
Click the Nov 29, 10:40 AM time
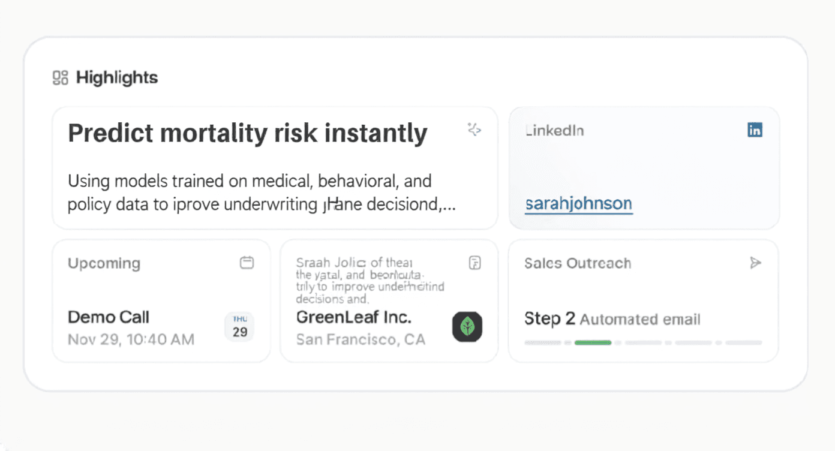(131, 339)
